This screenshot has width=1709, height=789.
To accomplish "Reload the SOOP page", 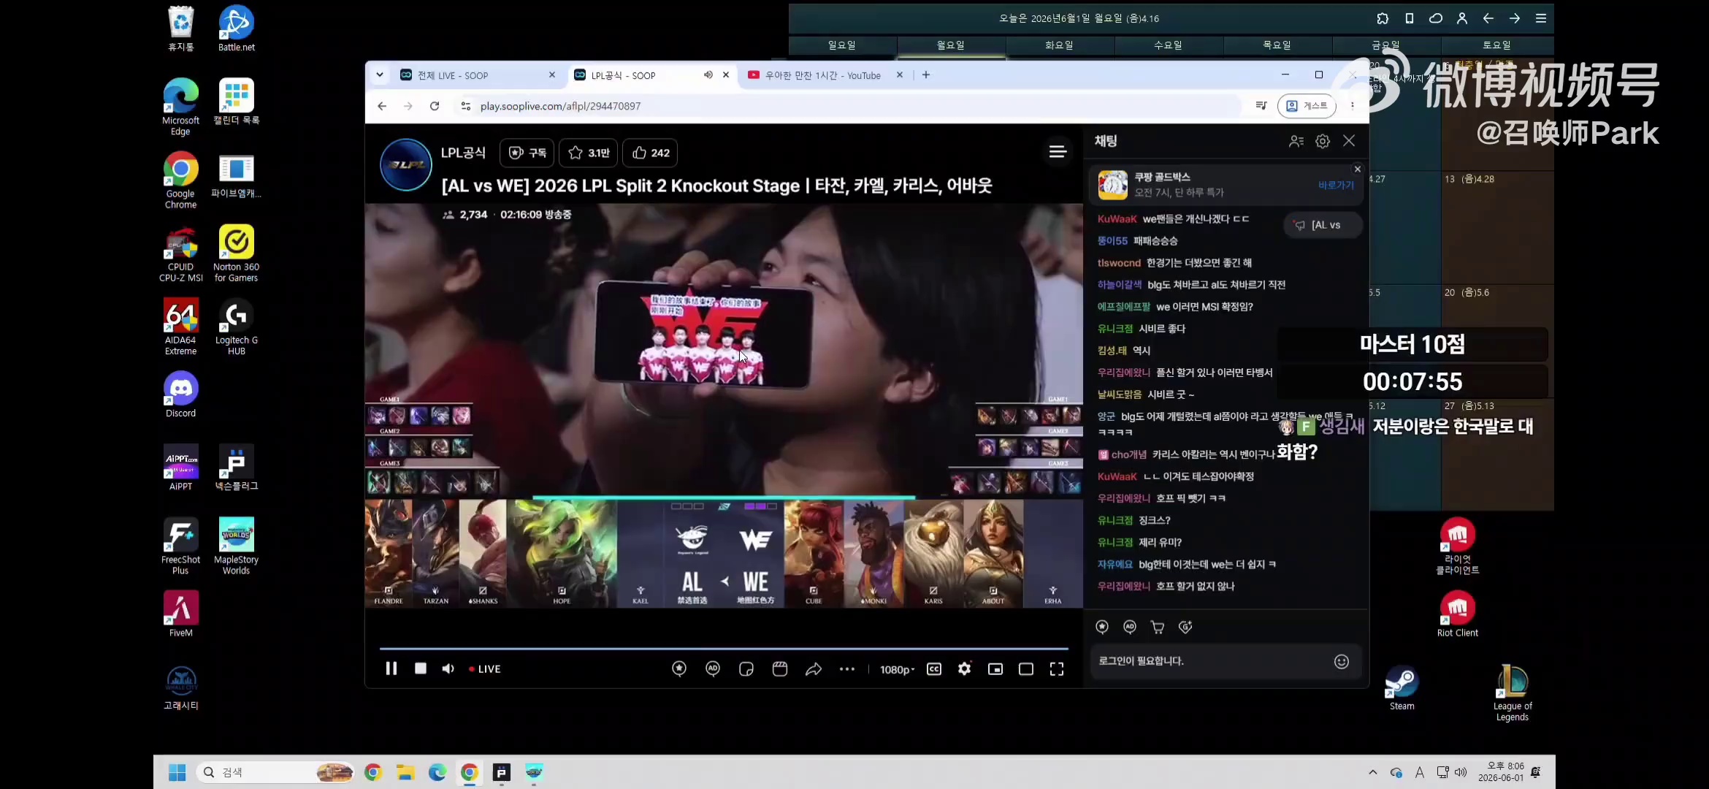I will [x=435, y=106].
